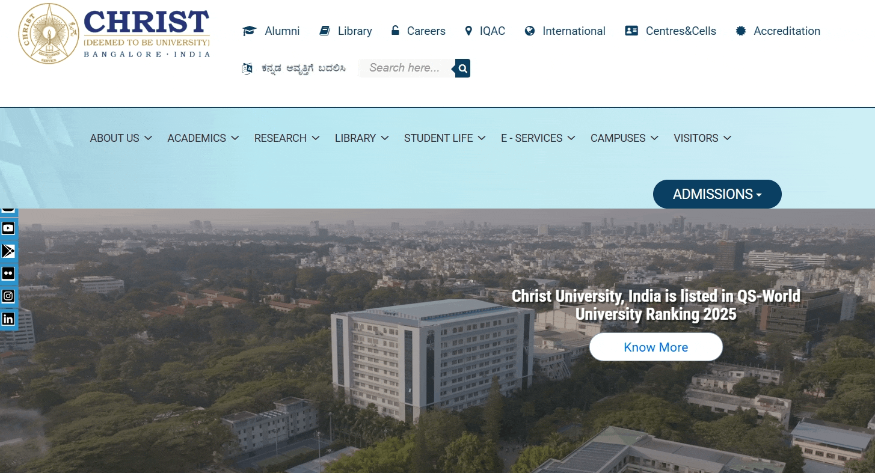Viewport: 875px width, 473px height.
Task: Expand the VISITORS dropdown
Action: pyautogui.click(x=702, y=138)
